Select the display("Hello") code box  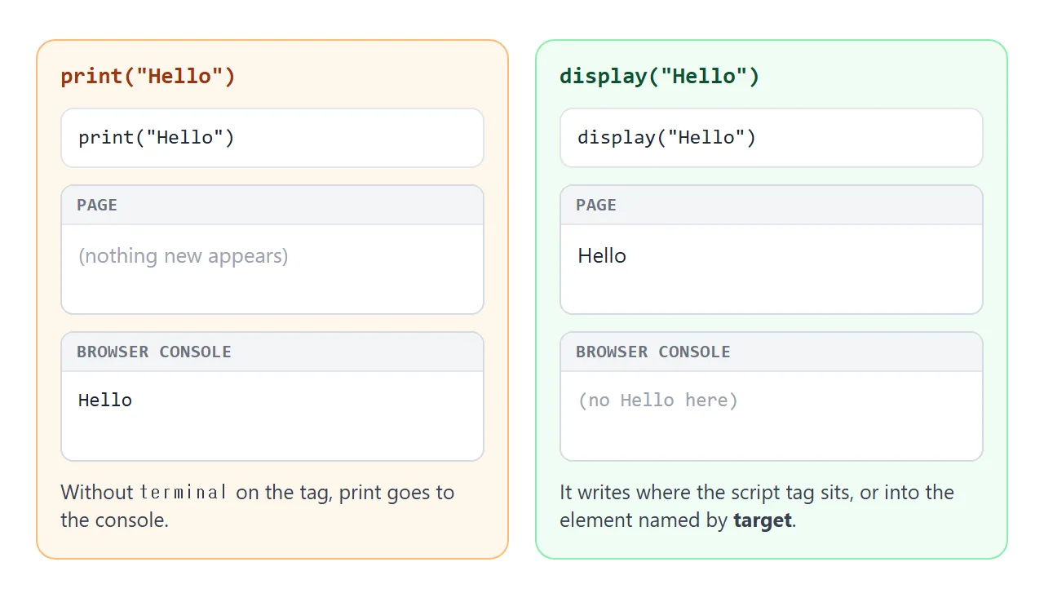pyautogui.click(x=772, y=138)
